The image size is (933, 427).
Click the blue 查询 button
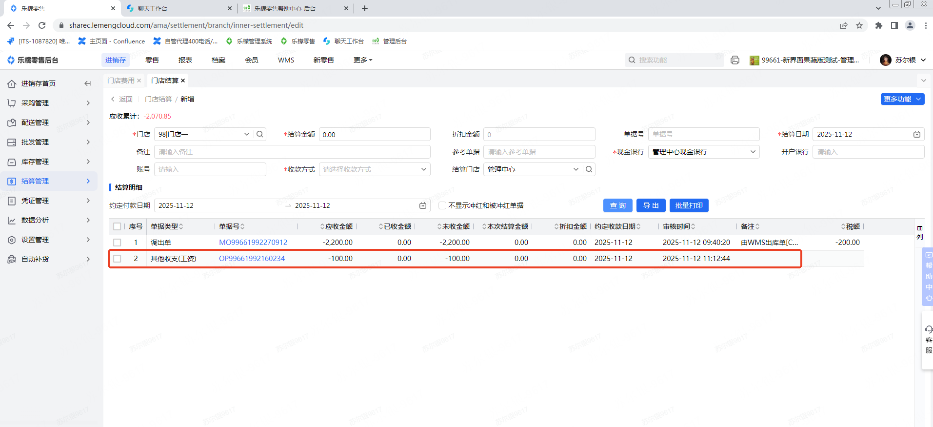pos(617,205)
